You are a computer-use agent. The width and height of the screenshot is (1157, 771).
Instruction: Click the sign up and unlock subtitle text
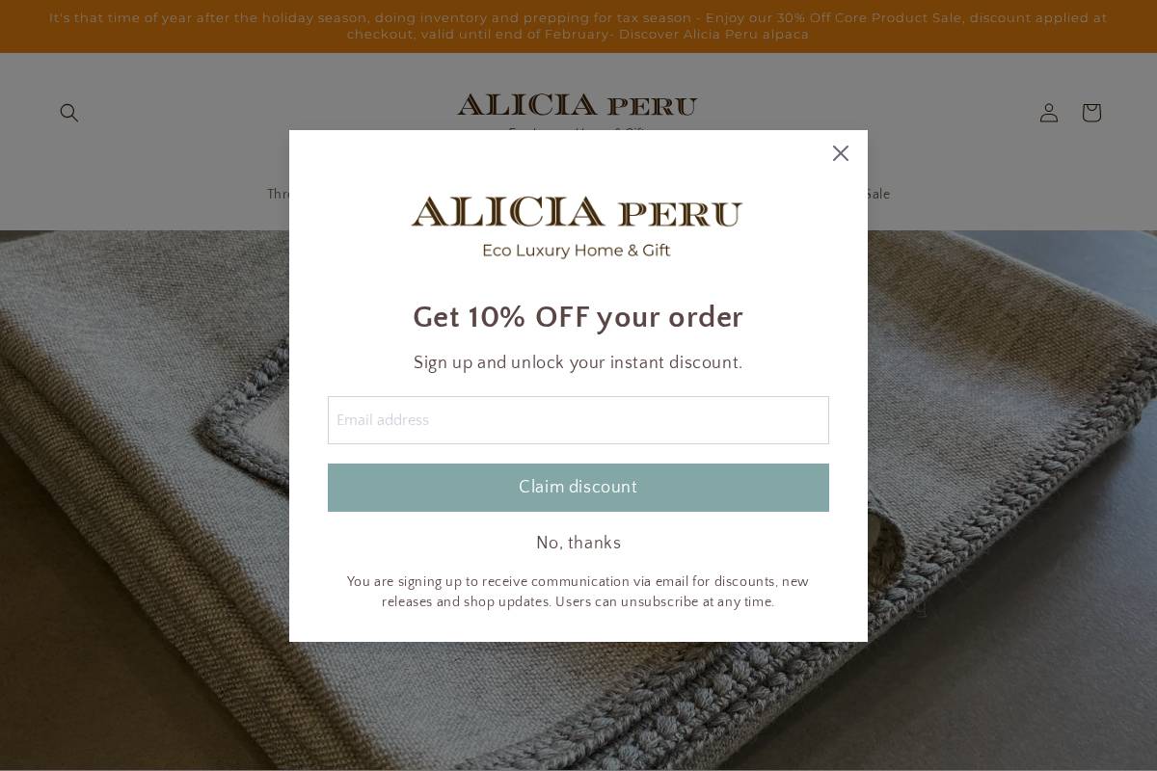pos(578,363)
